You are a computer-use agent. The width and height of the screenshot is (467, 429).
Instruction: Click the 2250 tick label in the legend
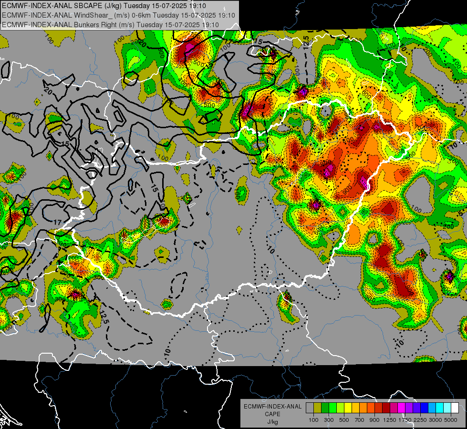(420, 420)
